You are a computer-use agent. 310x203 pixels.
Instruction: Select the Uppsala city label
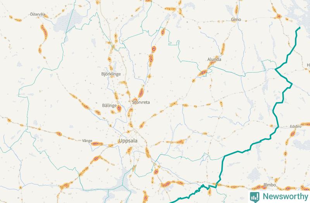128,141
